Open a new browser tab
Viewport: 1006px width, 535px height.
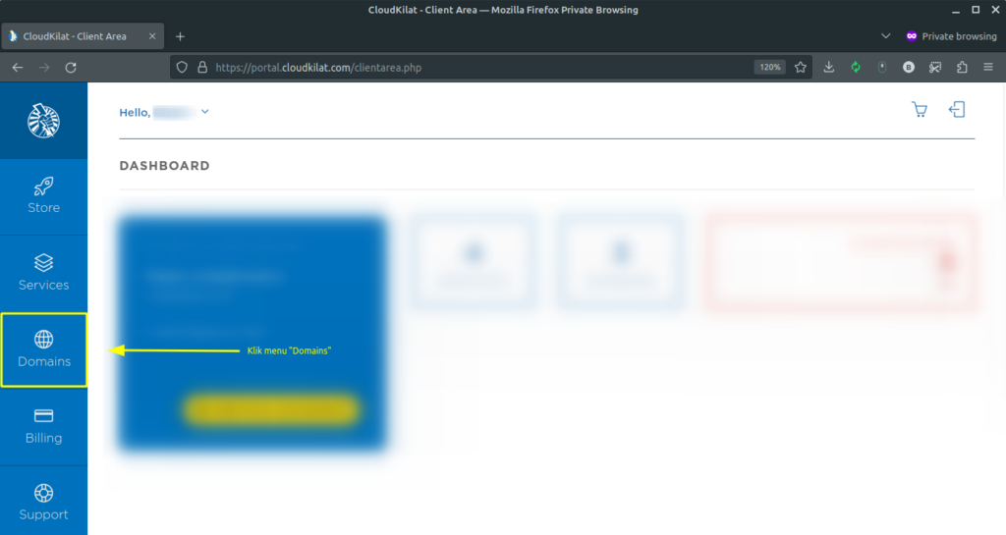click(x=180, y=36)
